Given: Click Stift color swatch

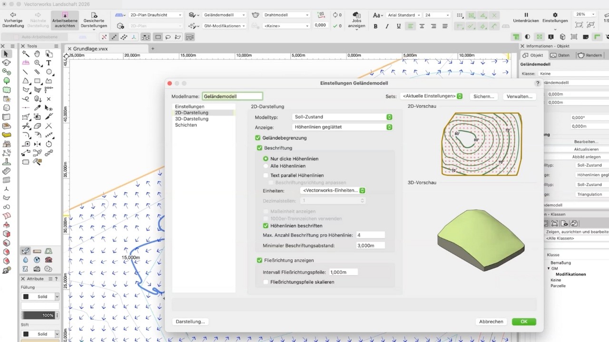Looking at the screenshot, I should pos(26,334).
